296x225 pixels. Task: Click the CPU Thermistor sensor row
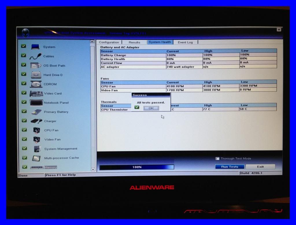[188, 109]
